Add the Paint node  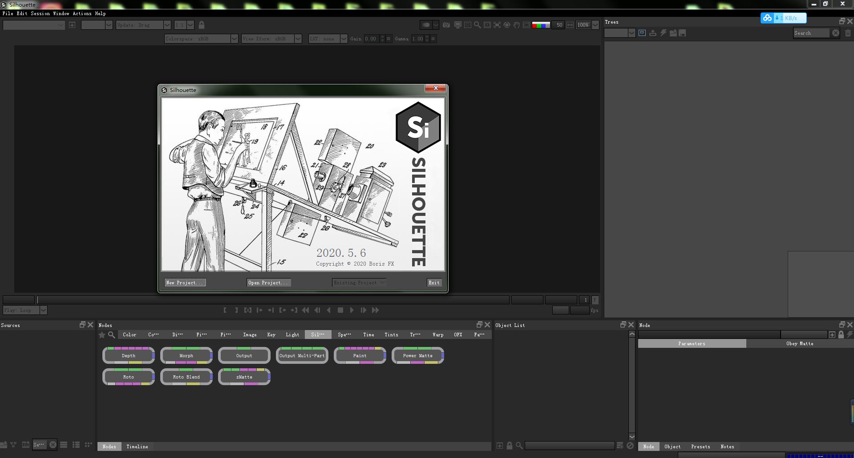point(360,355)
